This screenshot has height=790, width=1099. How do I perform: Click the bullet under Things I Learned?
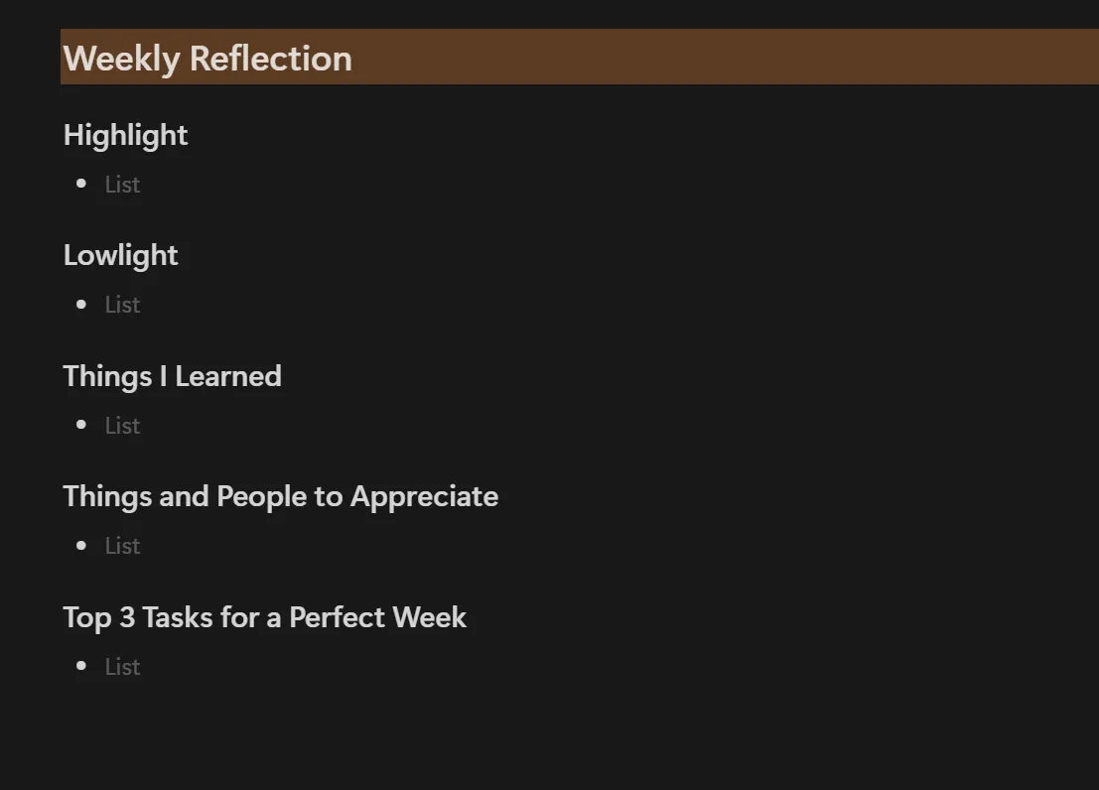81,425
